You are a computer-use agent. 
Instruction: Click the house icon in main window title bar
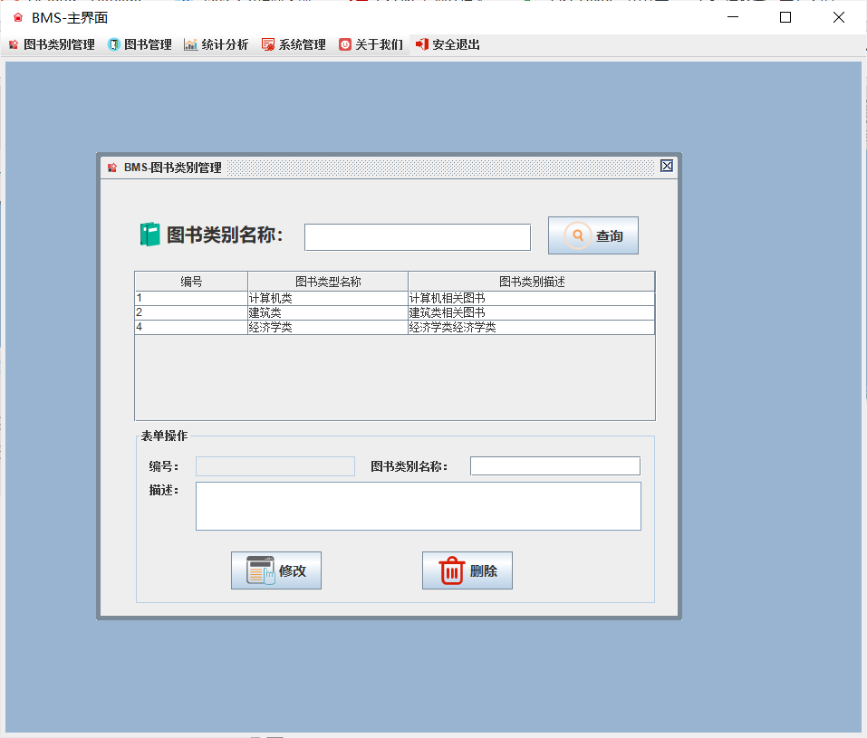18,15
